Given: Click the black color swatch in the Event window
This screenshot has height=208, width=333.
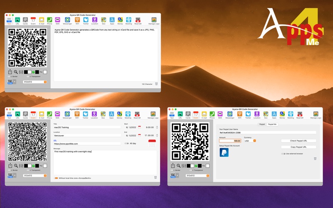Looking at the screenshot, I should point(37,166).
